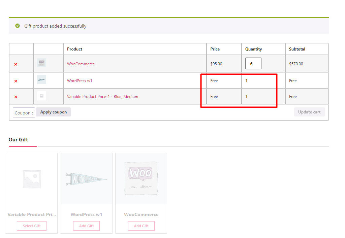Click inside the coupon code text field
The width and height of the screenshot is (345, 238).
pos(24,112)
